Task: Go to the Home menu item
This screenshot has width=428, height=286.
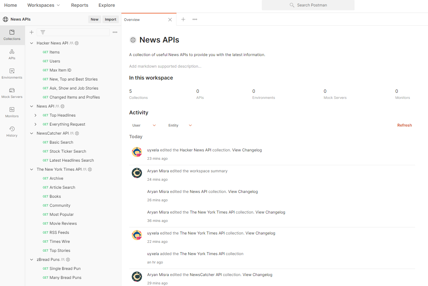Action: click(11, 5)
